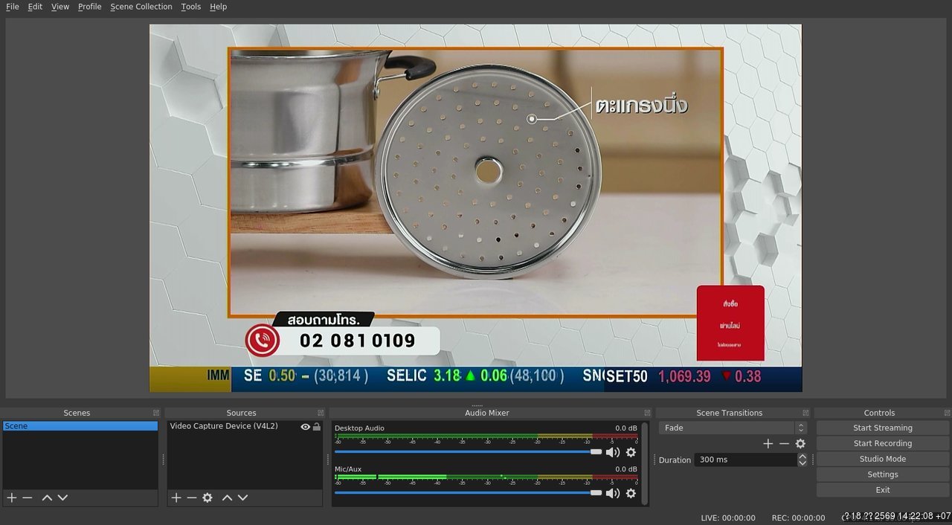Hide the Video Capture Device source via its eye icon

coord(305,427)
